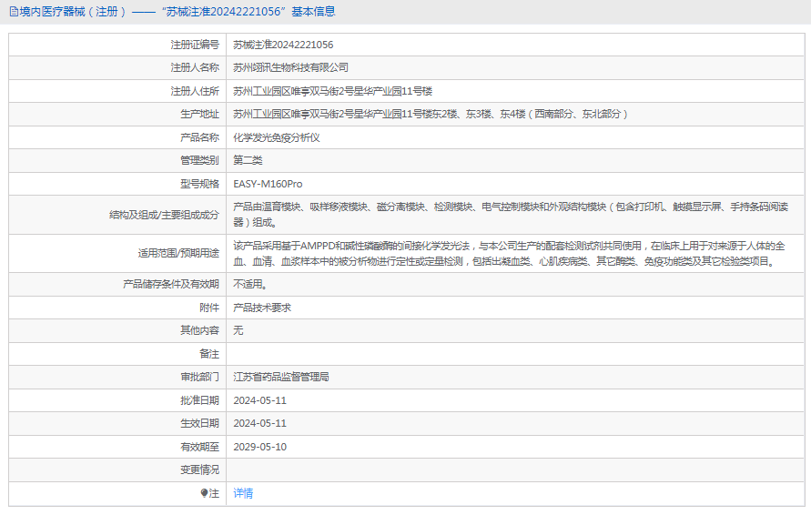Click the 生效日期 value 2024-05-11
The width and height of the screenshot is (811, 515).
pyautogui.click(x=259, y=423)
